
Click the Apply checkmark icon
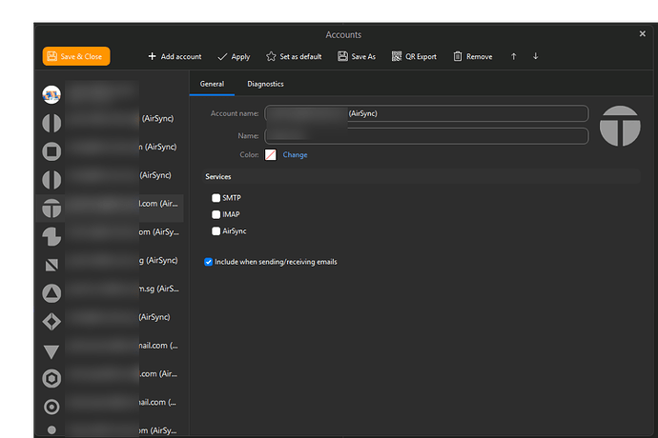[222, 56]
